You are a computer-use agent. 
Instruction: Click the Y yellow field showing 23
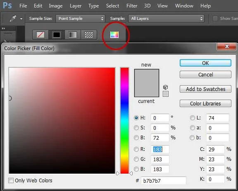point(215,169)
